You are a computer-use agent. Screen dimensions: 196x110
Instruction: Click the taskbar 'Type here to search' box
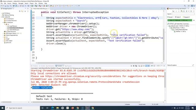22,108
